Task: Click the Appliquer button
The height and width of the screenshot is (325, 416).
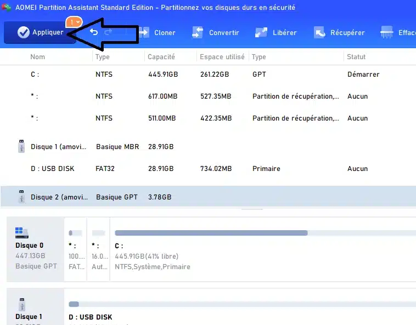Action: tap(40, 32)
